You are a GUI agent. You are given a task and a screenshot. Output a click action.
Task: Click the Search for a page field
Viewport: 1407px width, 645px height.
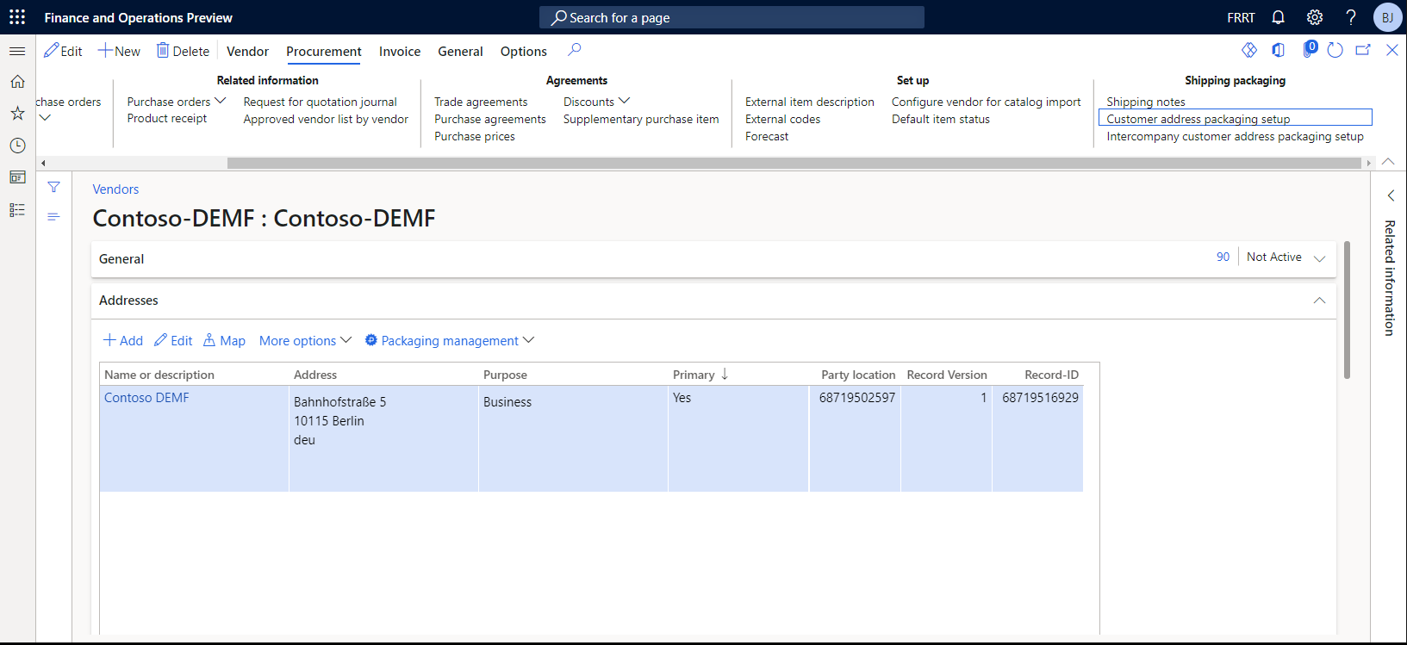pos(732,17)
